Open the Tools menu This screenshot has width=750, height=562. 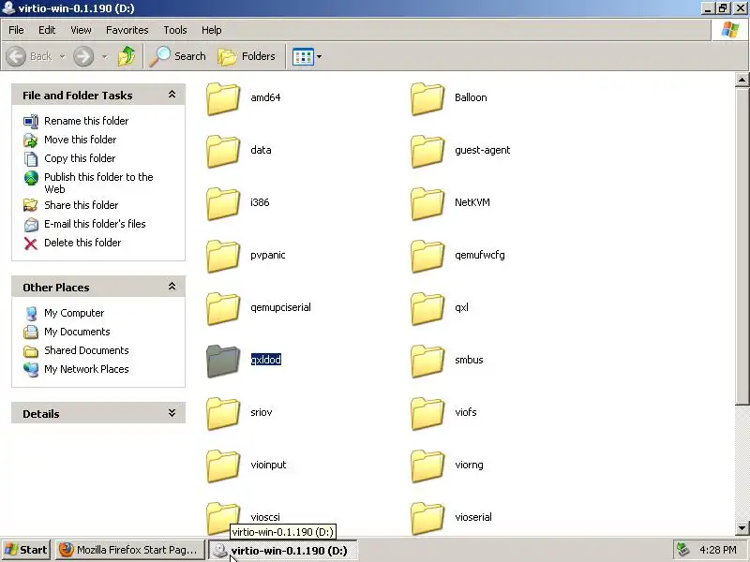coord(175,30)
